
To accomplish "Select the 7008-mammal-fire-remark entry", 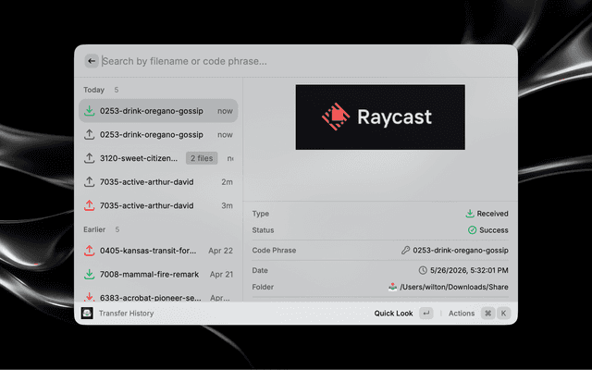I will [158, 275].
